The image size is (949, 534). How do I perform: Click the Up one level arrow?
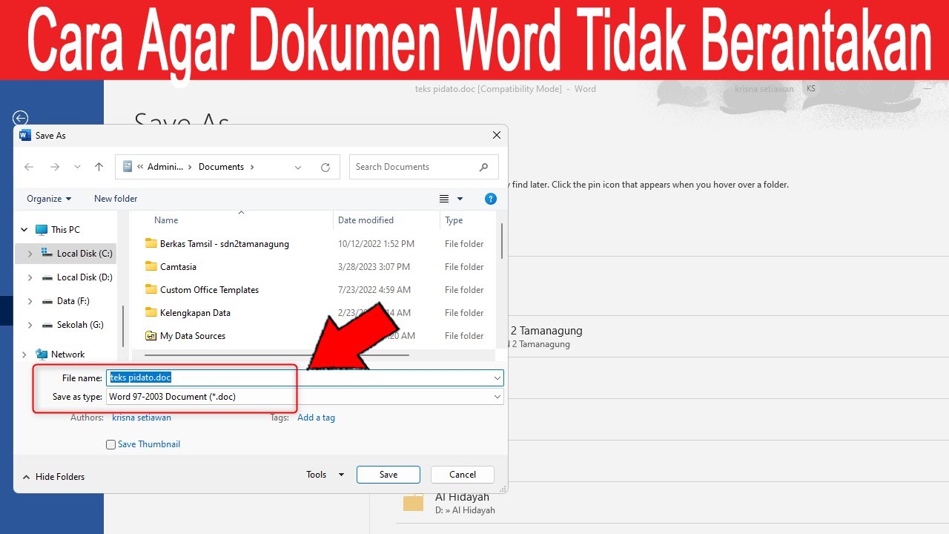pyautogui.click(x=99, y=167)
